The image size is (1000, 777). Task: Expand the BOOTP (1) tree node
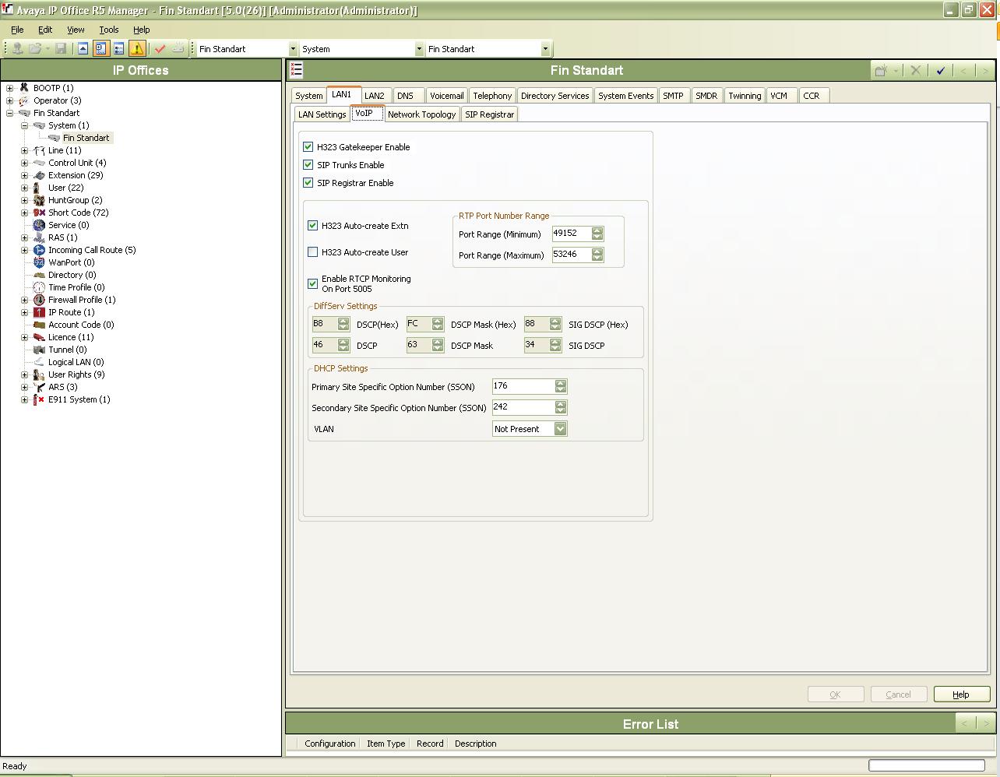(x=10, y=88)
